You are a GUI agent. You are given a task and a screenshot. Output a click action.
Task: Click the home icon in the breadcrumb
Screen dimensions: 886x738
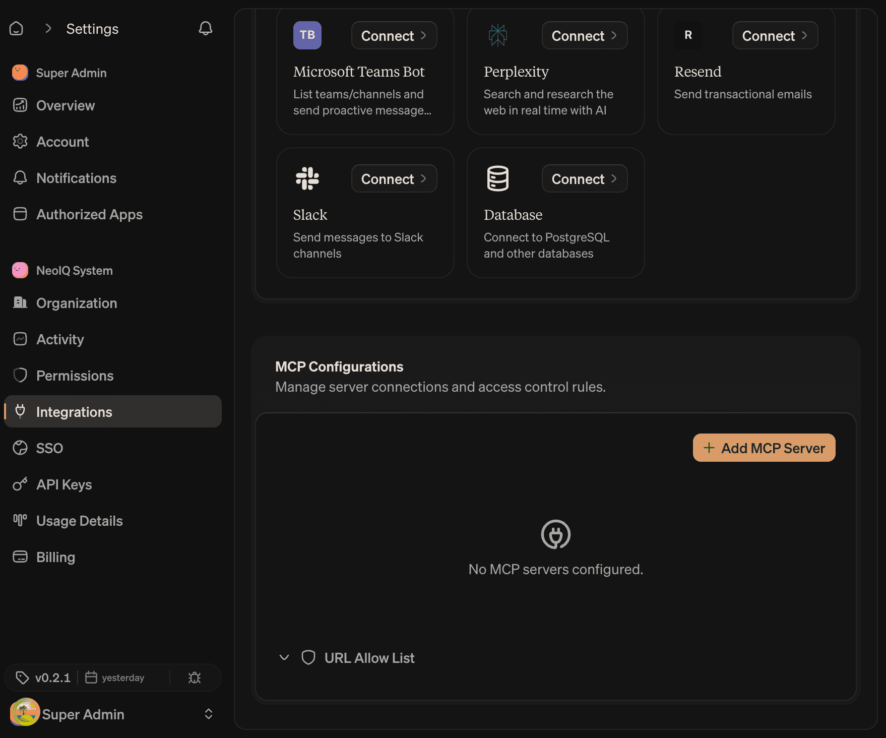click(x=17, y=28)
